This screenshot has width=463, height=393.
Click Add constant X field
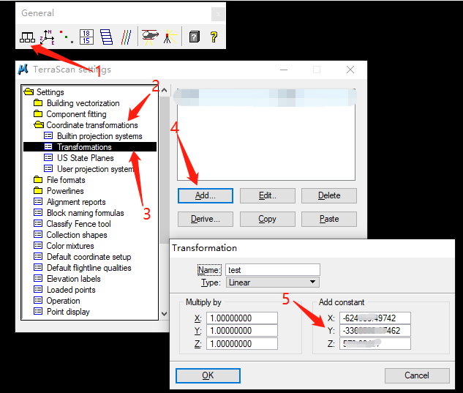coord(375,318)
